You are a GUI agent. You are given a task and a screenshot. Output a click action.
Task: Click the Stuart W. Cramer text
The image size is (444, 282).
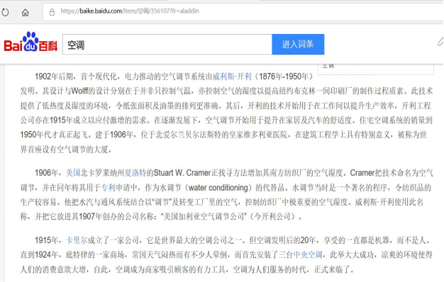(x=182, y=173)
